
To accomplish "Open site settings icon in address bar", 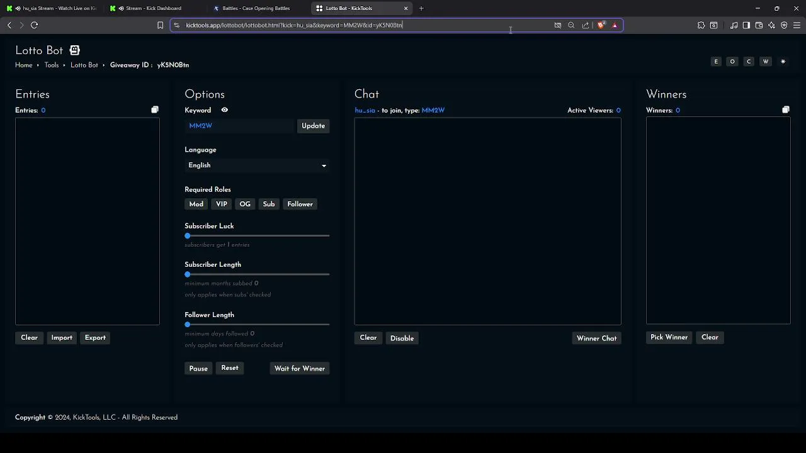I will point(177,25).
